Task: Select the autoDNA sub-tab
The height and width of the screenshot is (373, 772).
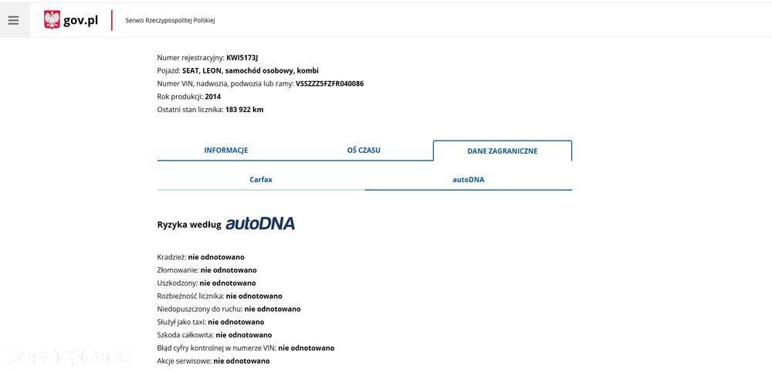Action: pos(469,180)
